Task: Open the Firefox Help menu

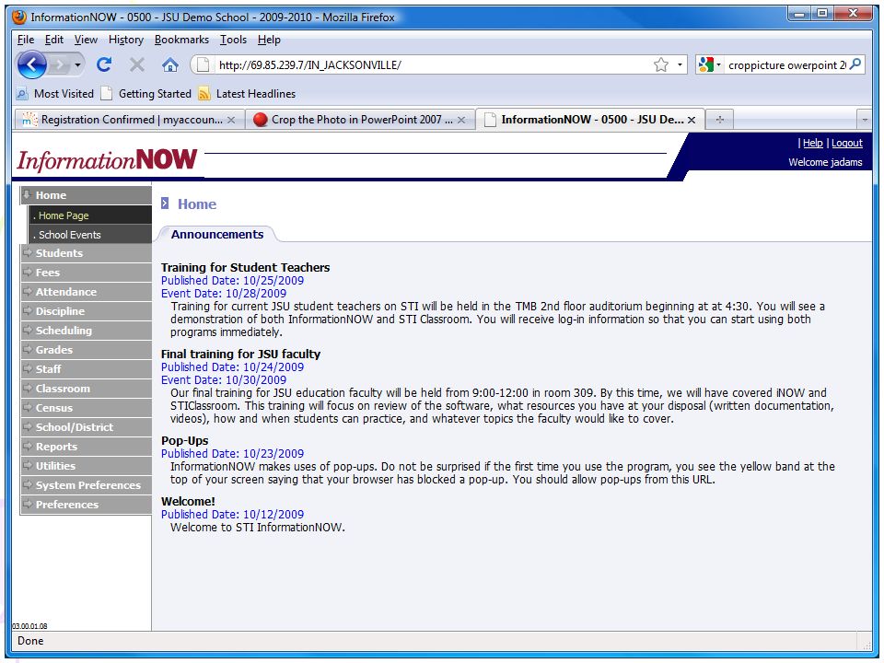Action: 269,40
